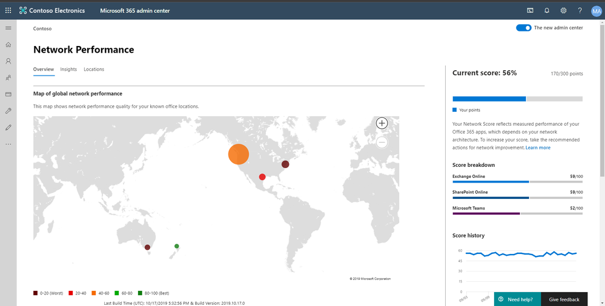Viewport: 605px width, 306px height.
Task: Click the 40-60 legend swatch
Action: tap(94, 293)
